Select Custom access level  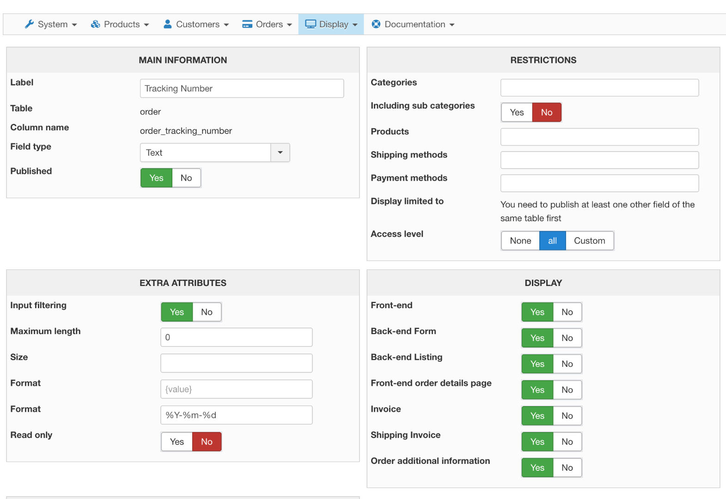click(589, 241)
